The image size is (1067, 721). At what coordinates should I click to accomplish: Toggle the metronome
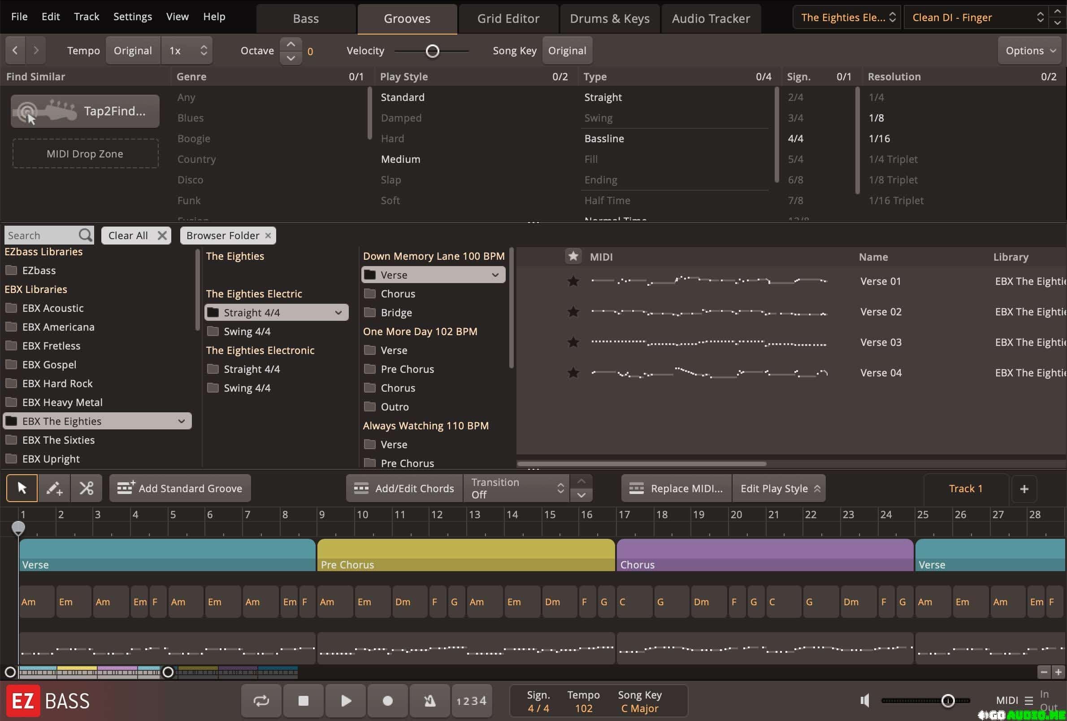[430, 701]
